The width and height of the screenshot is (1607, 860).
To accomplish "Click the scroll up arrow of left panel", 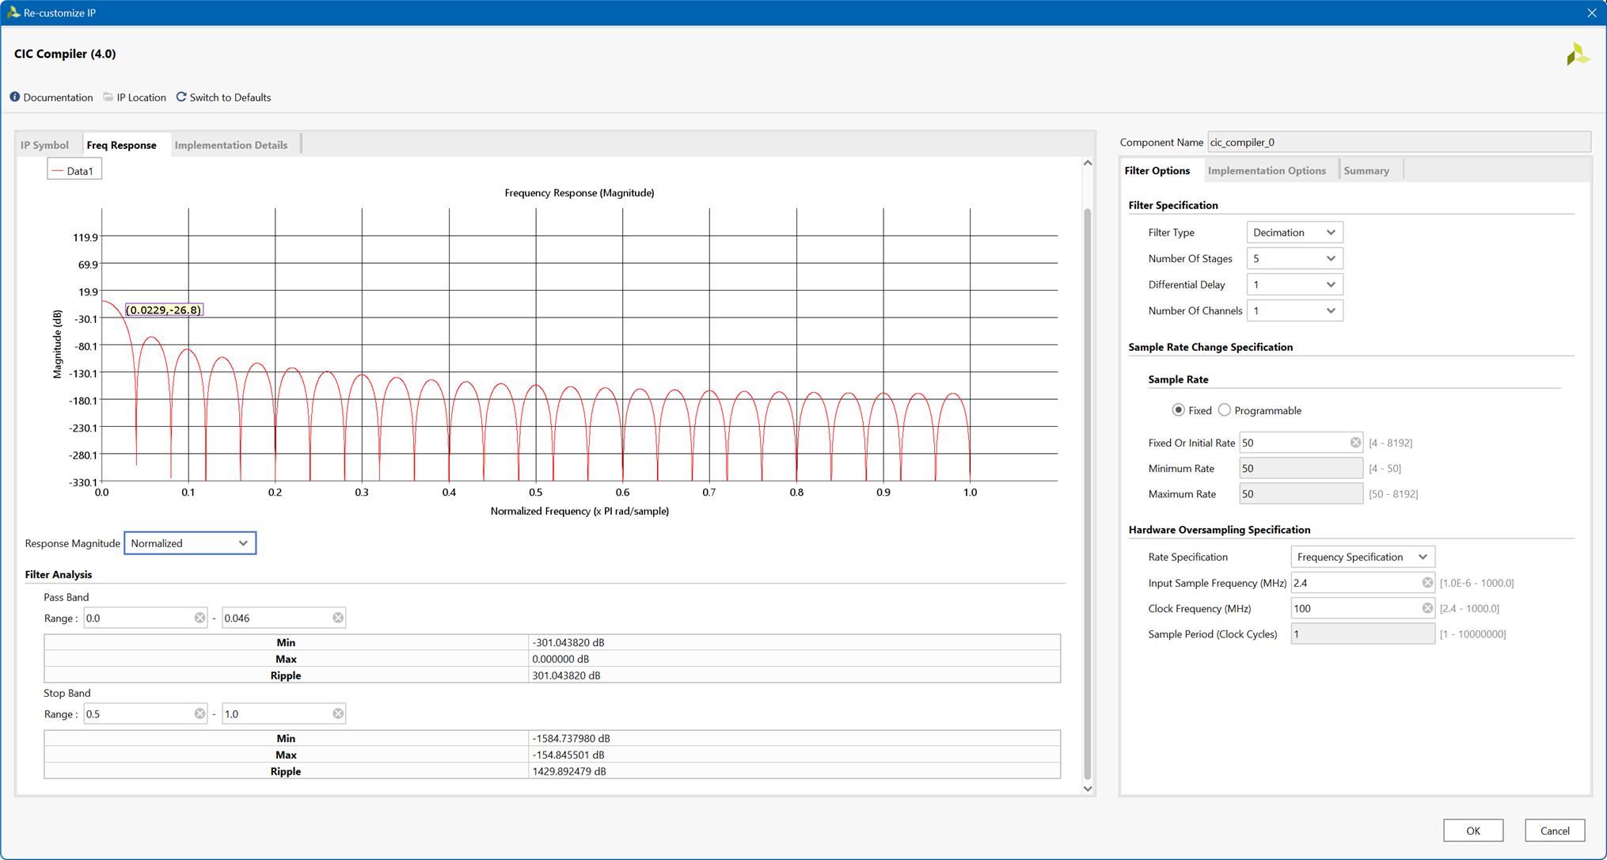I will [1088, 163].
